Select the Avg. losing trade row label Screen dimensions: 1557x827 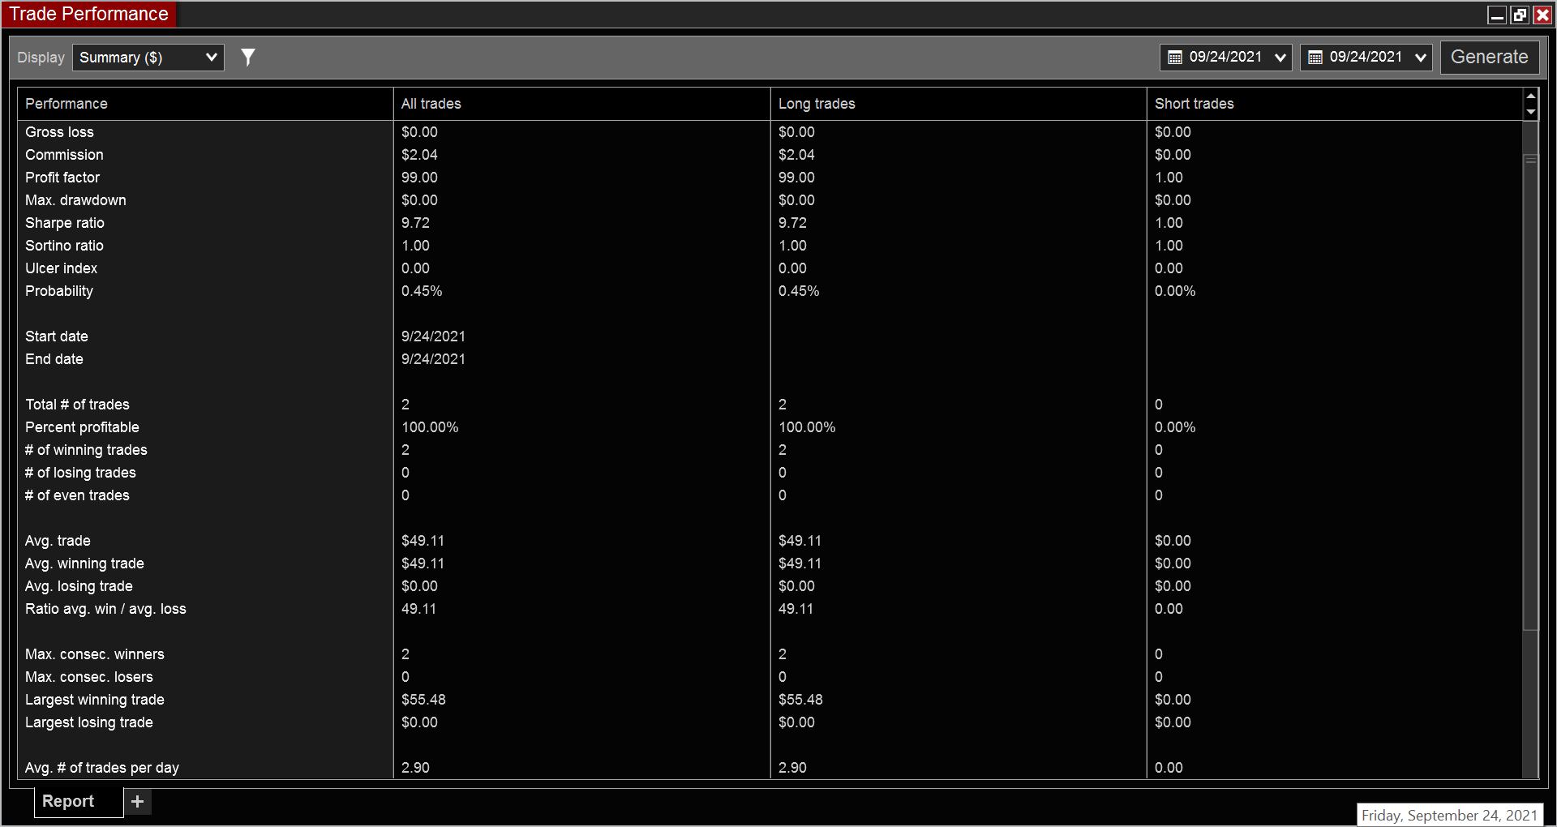click(x=79, y=586)
